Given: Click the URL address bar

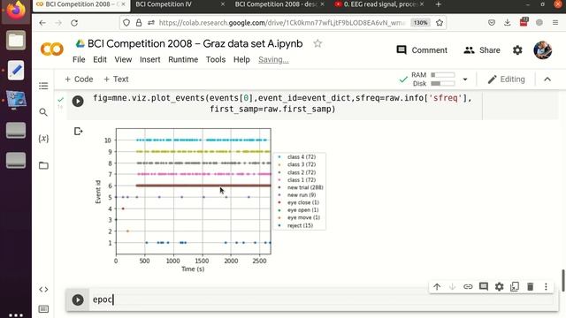Looking at the screenshot, I should pyautogui.click(x=281, y=23).
